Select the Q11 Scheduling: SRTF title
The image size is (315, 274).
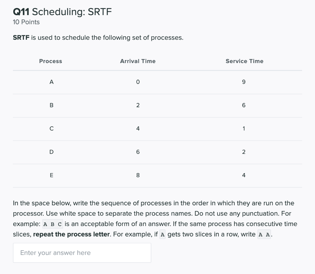pos(62,12)
